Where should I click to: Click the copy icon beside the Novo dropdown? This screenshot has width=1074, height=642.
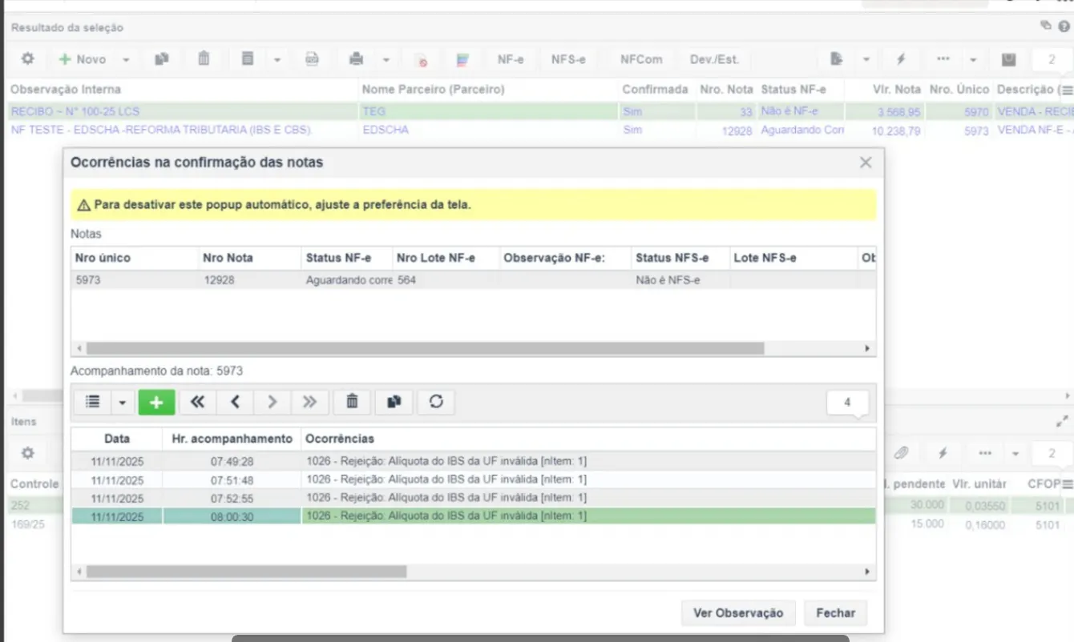tap(162, 59)
